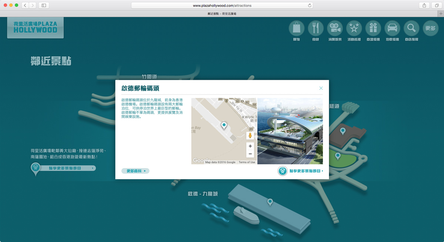Close the 啟德郵輪碼頭 popup

tap(321, 88)
